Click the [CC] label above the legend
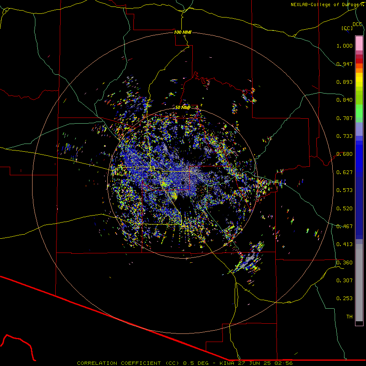 tap(347, 28)
